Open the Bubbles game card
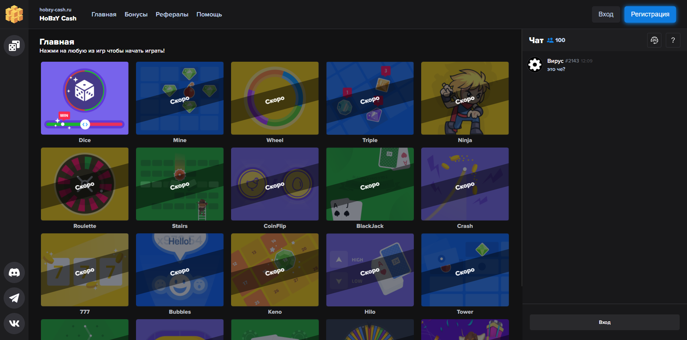Screen dimensions: 687x340 (180, 270)
